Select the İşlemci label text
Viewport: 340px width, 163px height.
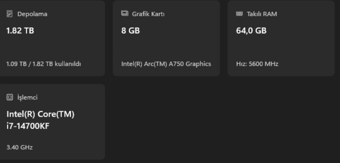click(27, 97)
